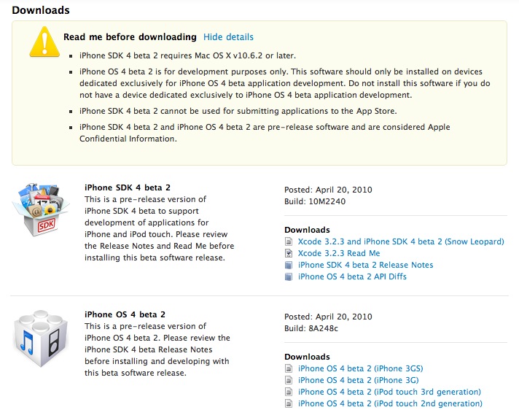Click the file icon beside Xcode 3.2.3 Read Me
The image size is (519, 418).
(289, 253)
